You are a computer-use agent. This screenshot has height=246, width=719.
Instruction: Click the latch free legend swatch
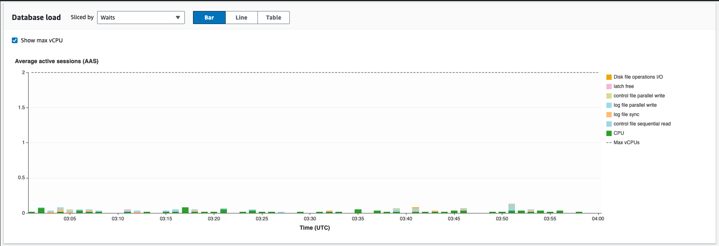click(609, 86)
